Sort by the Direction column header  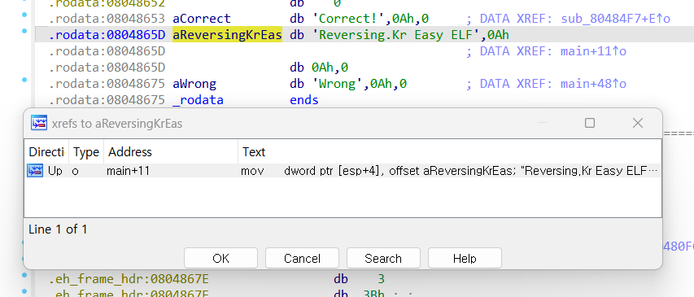[46, 152]
